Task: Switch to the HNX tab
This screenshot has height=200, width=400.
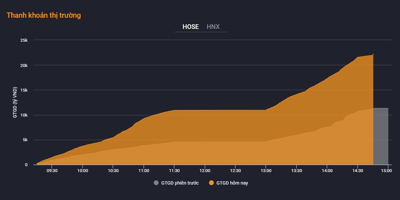Action: [x=213, y=27]
